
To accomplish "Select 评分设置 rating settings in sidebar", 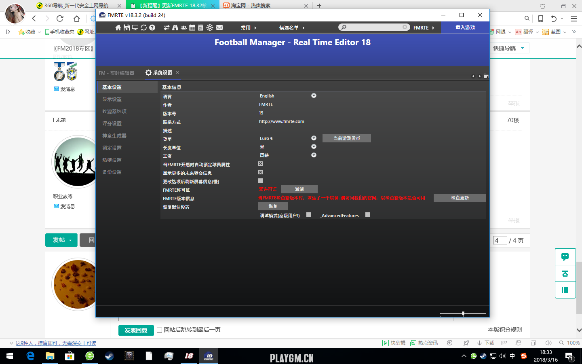I will coord(127,123).
